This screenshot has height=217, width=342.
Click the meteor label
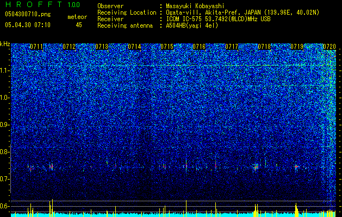point(77,17)
